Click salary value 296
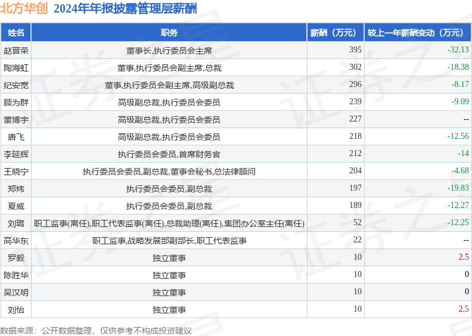Screen dimensions: 472x336 pyautogui.click(x=355, y=84)
